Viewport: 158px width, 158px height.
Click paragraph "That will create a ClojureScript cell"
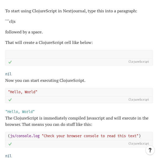[x=49, y=42]
